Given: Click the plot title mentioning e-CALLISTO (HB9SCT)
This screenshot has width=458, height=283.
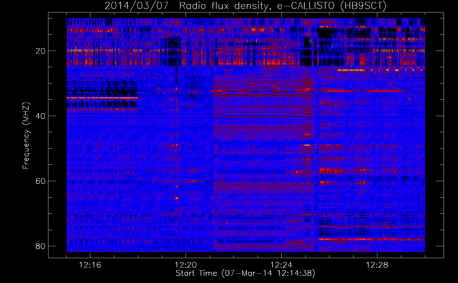Looking at the screenshot, I should (x=245, y=6).
